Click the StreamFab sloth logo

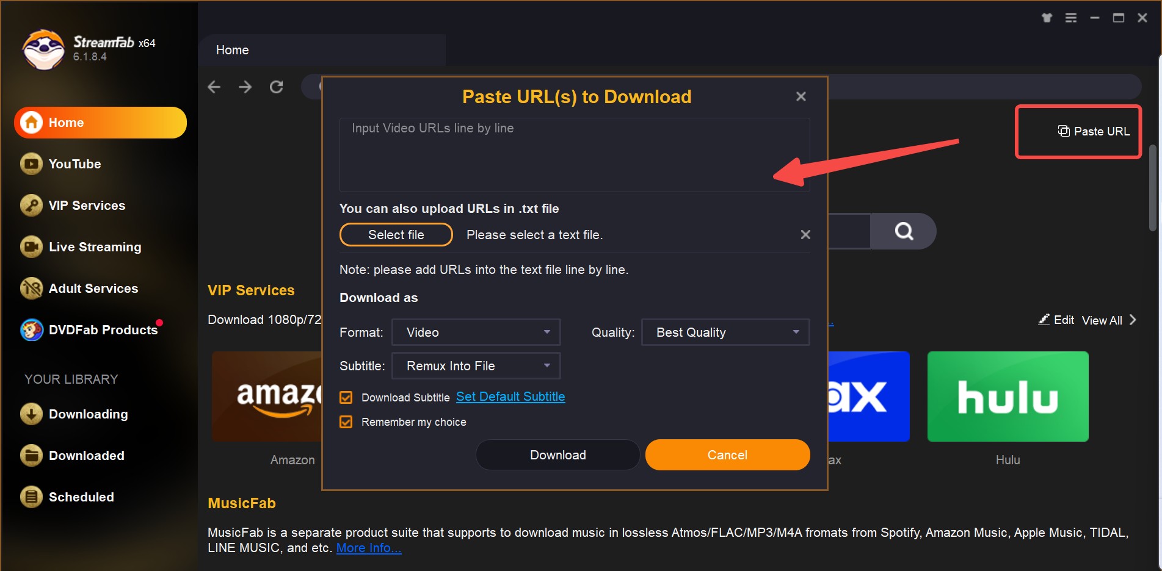click(43, 49)
